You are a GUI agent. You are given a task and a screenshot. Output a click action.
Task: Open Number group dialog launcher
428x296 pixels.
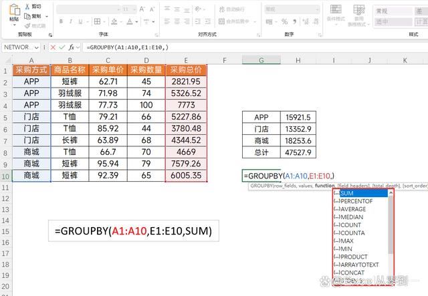tap(320, 35)
